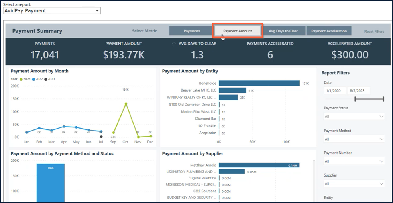Click the 102 Franklin entity label
393x203 pixels.
[206, 126]
